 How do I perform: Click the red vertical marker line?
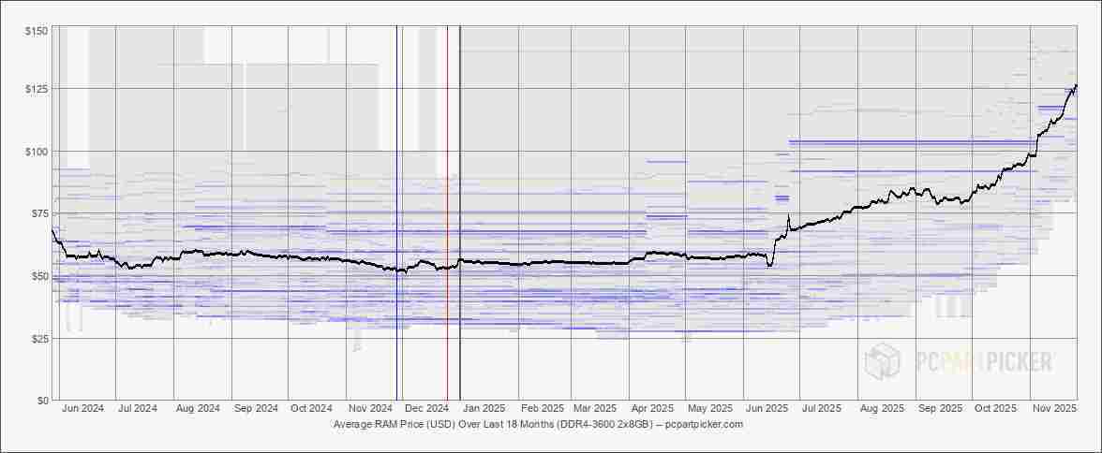447,212
